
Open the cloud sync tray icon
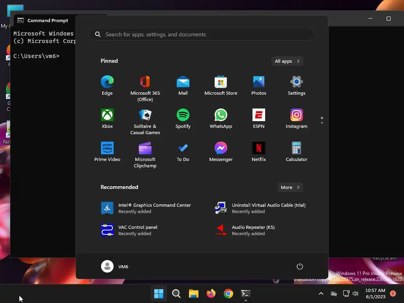pyautogui.click(x=334, y=294)
